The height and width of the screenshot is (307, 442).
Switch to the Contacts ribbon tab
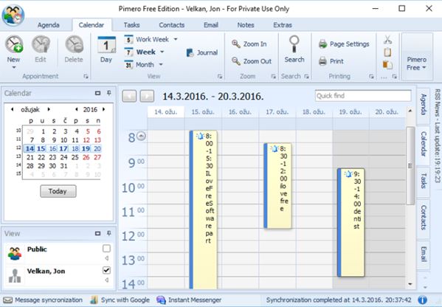172,25
